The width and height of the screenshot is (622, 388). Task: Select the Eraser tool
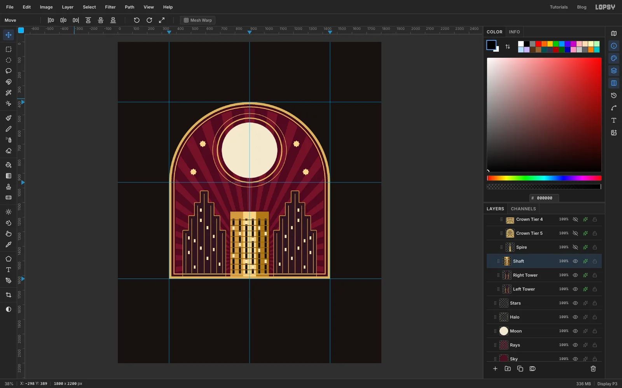point(9,151)
